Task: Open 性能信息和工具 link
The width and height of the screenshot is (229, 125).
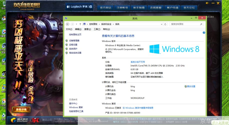Action: [76, 111]
